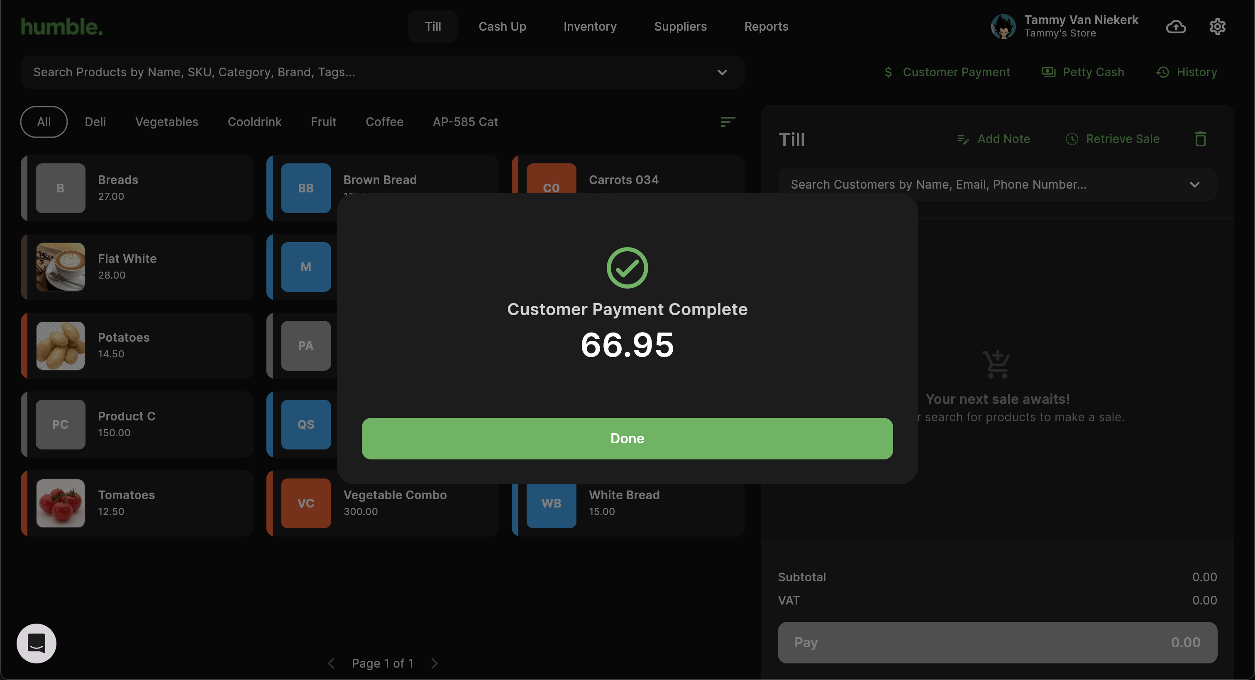Click the Subtotal row label
Image resolution: width=1255 pixels, height=680 pixels.
click(801, 577)
